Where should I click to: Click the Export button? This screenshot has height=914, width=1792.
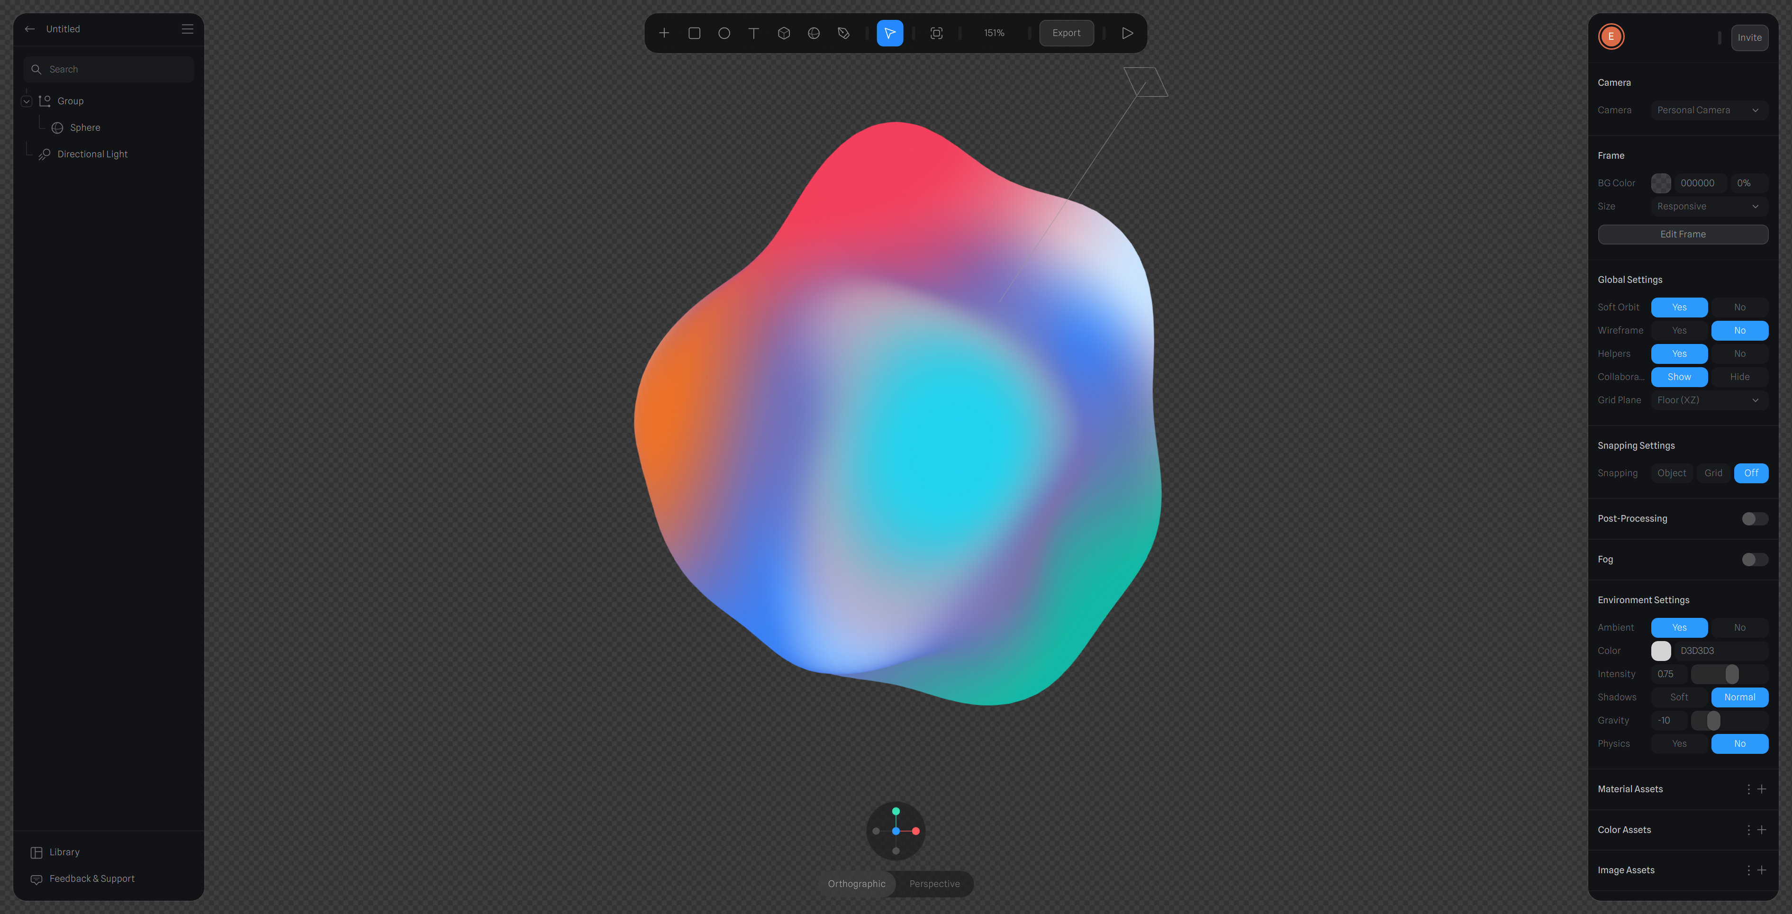pos(1066,33)
